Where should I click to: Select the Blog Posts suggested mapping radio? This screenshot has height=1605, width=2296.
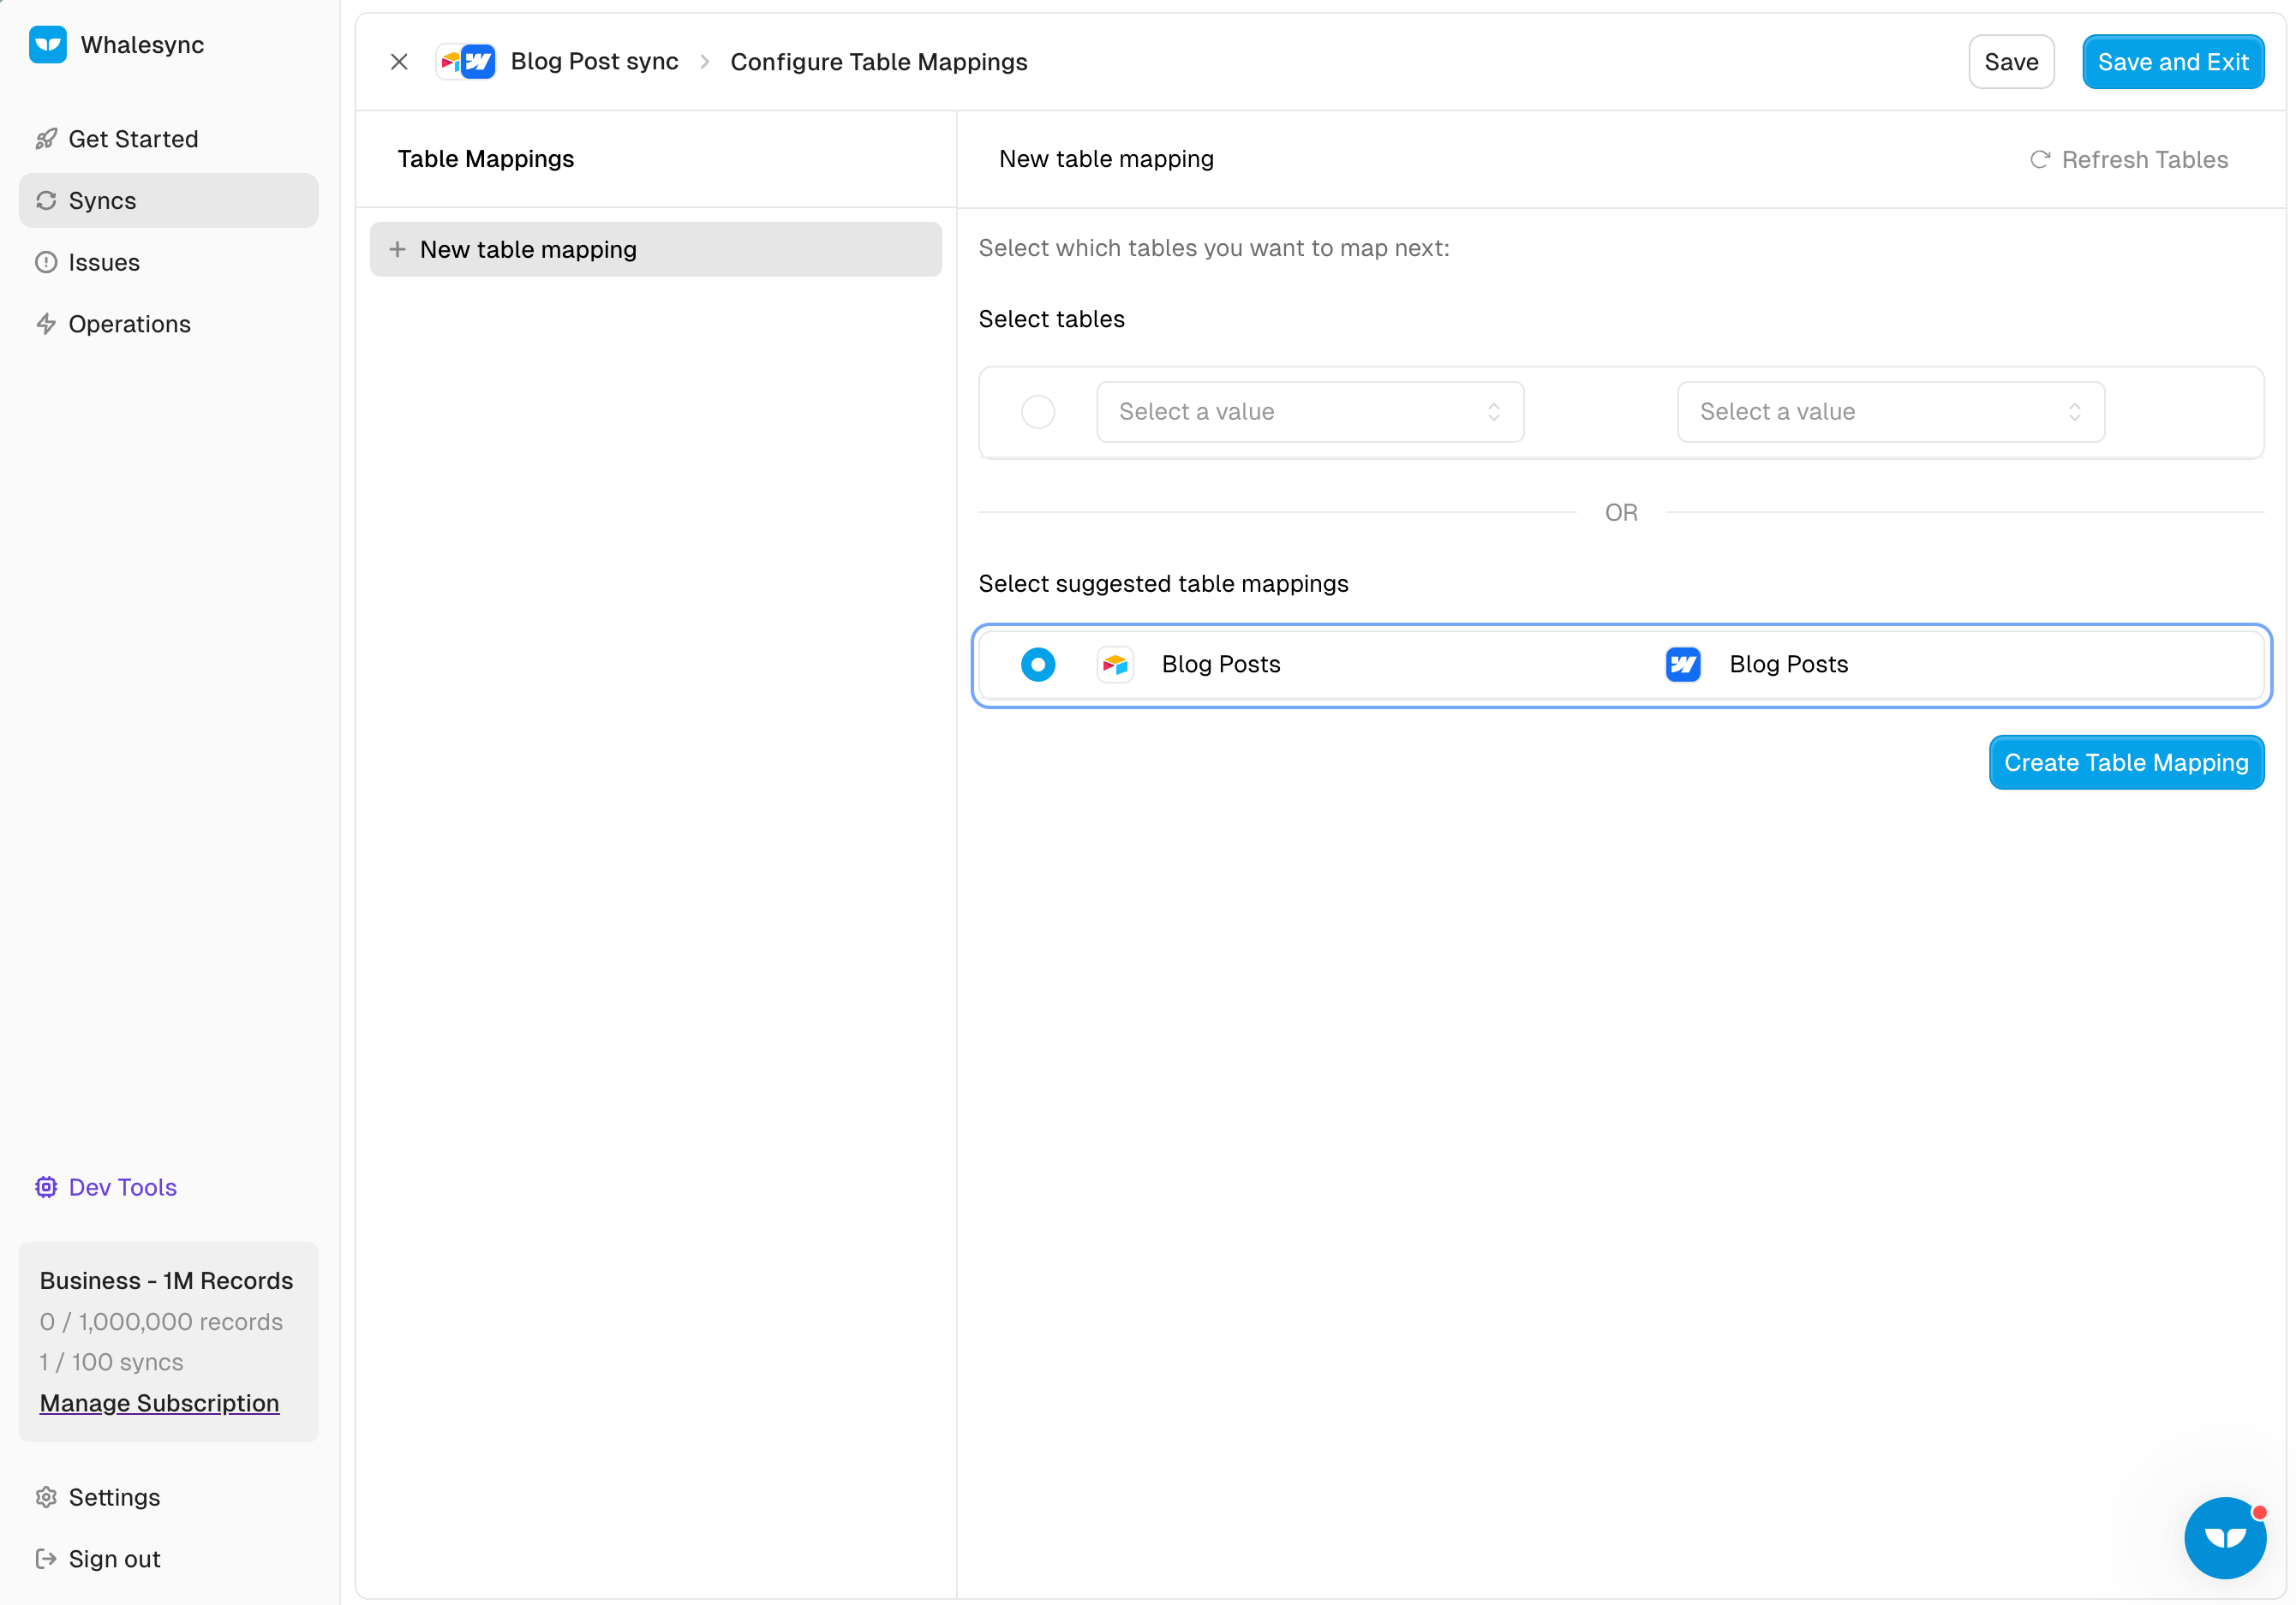(x=1038, y=665)
